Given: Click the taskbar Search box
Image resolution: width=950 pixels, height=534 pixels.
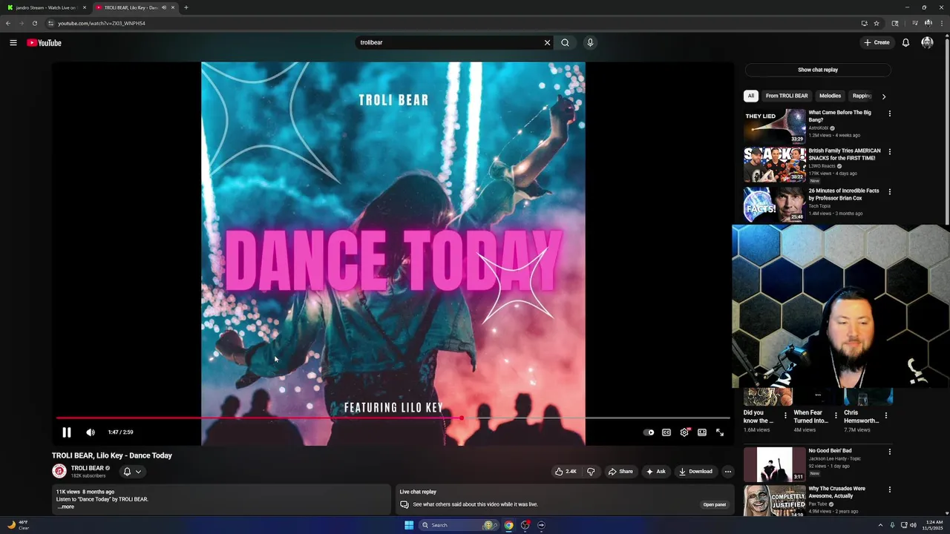Looking at the screenshot, I should (459, 525).
